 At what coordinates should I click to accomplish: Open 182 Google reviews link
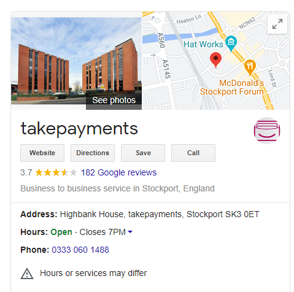(118, 172)
